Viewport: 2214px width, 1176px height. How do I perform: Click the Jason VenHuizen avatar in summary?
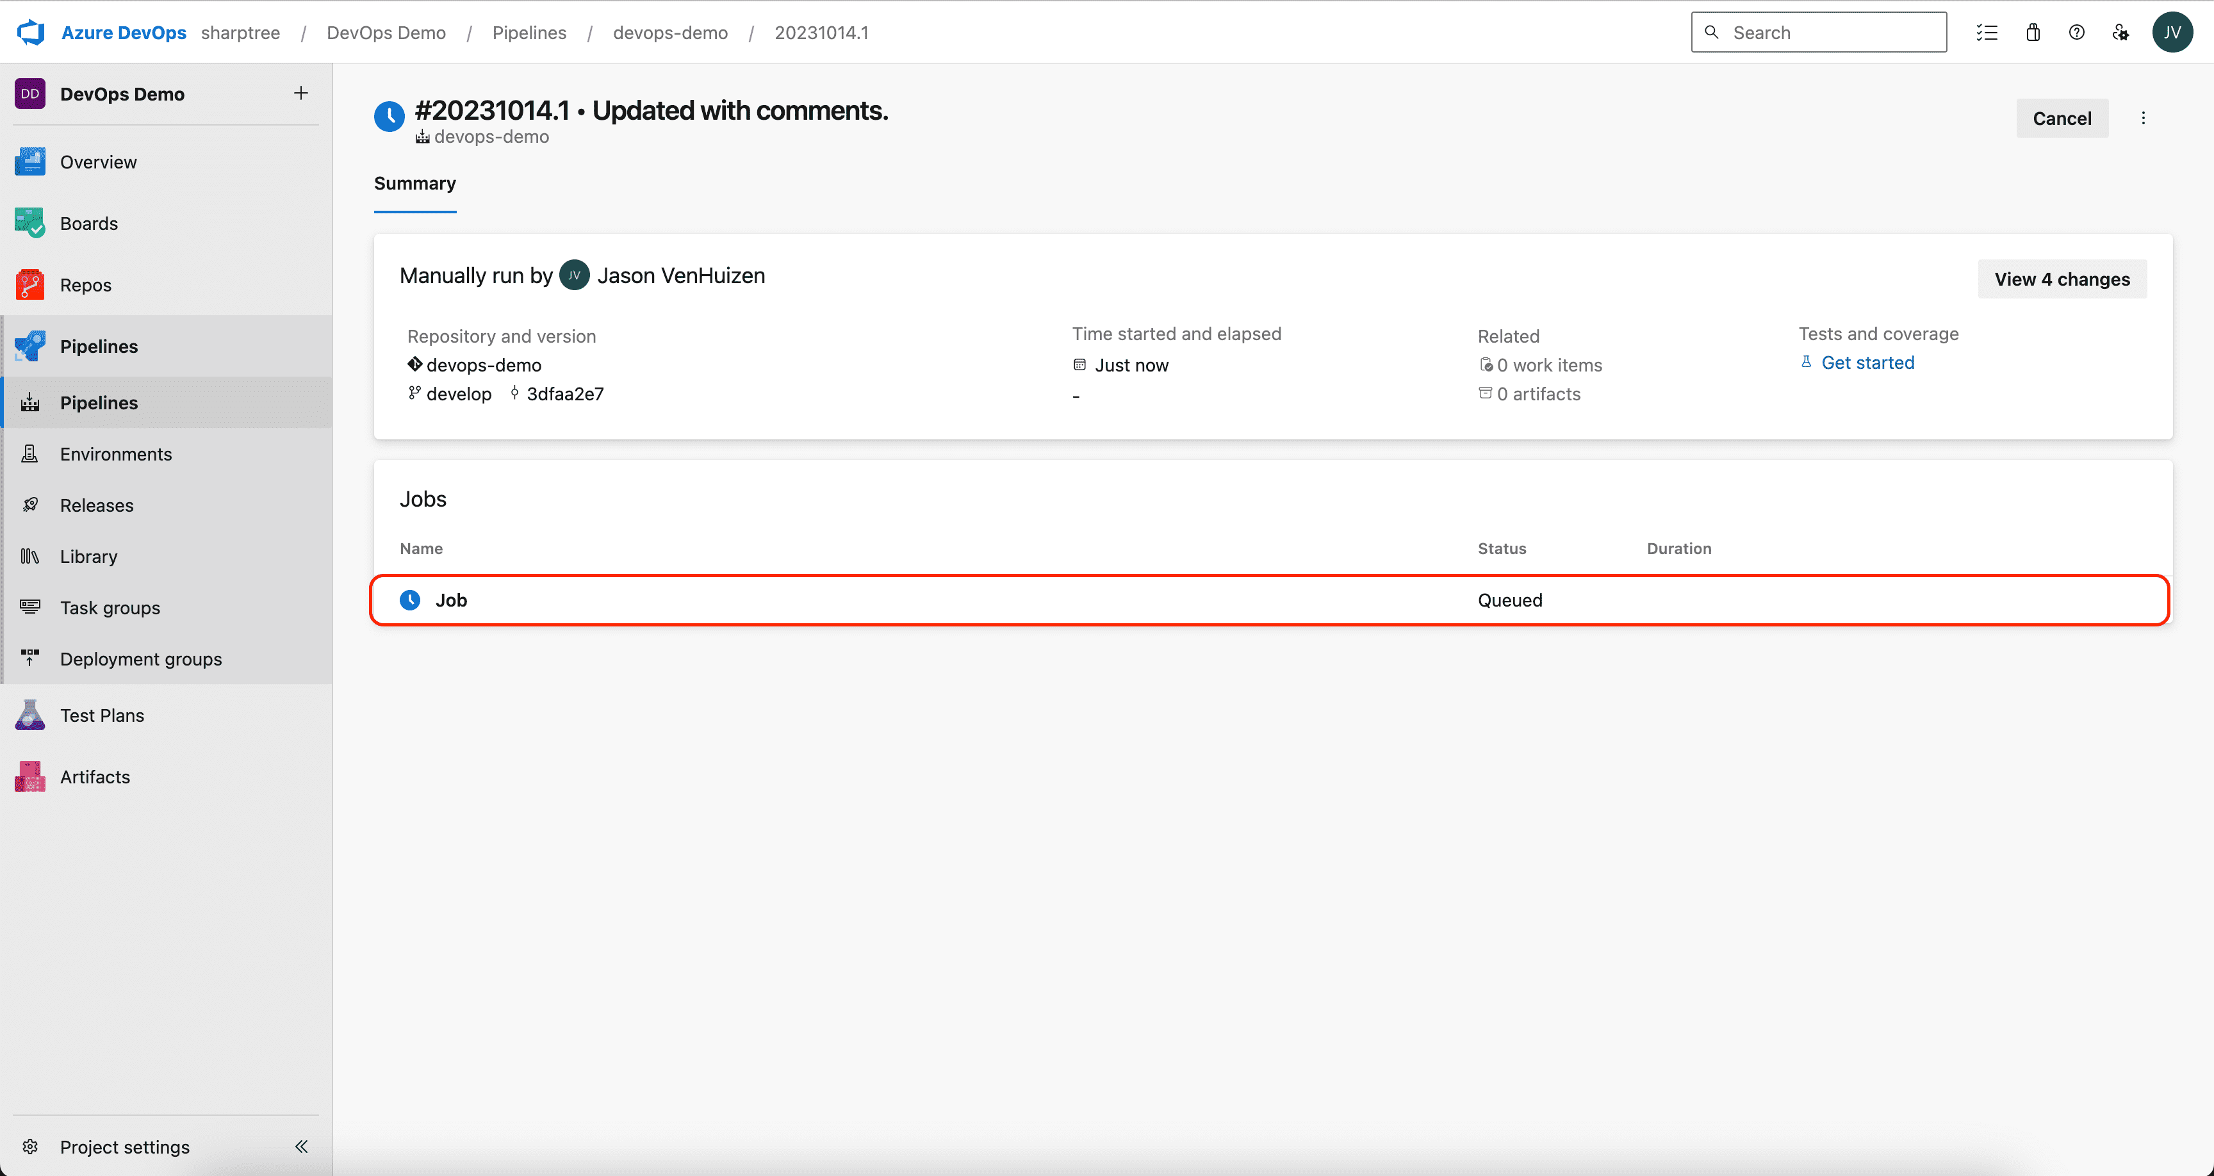(x=574, y=275)
